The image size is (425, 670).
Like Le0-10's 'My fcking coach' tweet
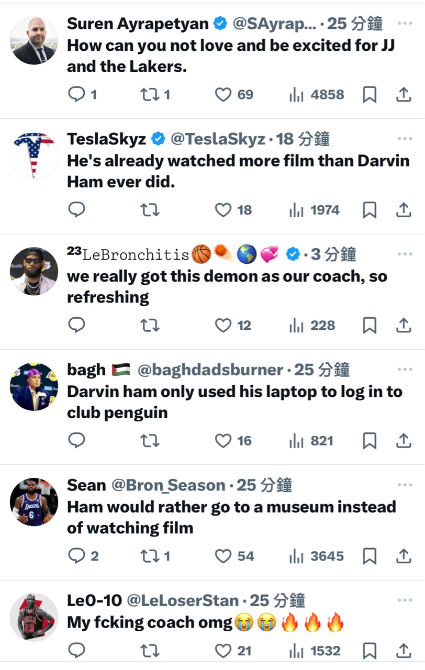pos(223,651)
